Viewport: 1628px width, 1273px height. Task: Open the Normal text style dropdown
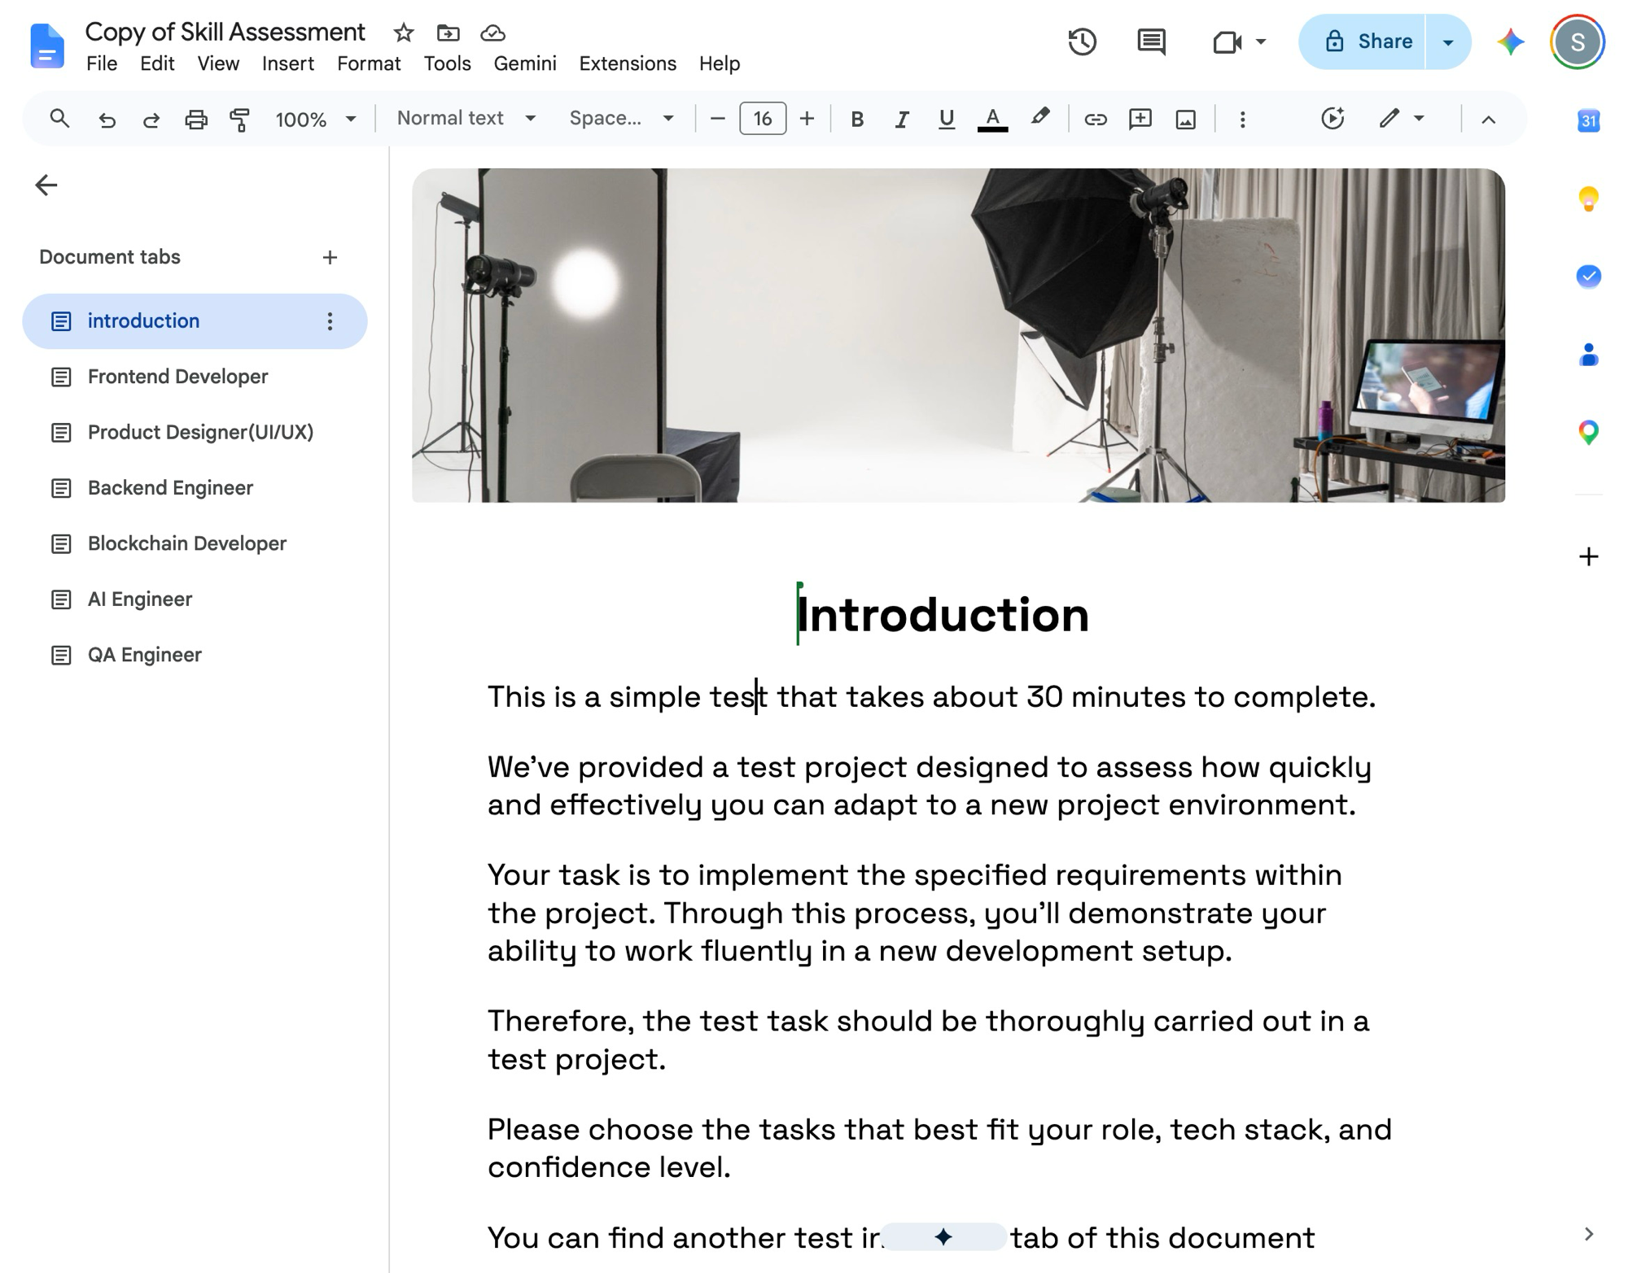tap(466, 119)
